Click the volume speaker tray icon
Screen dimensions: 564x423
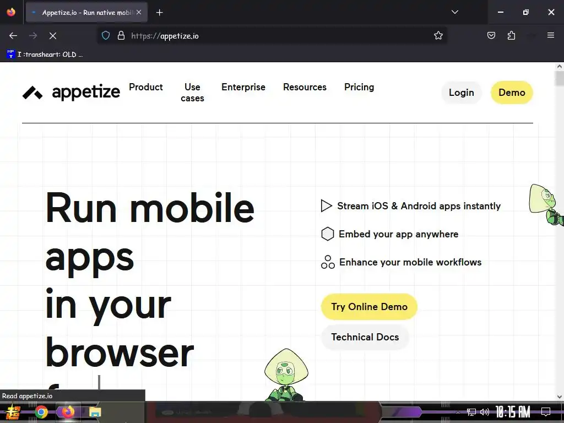(485, 412)
